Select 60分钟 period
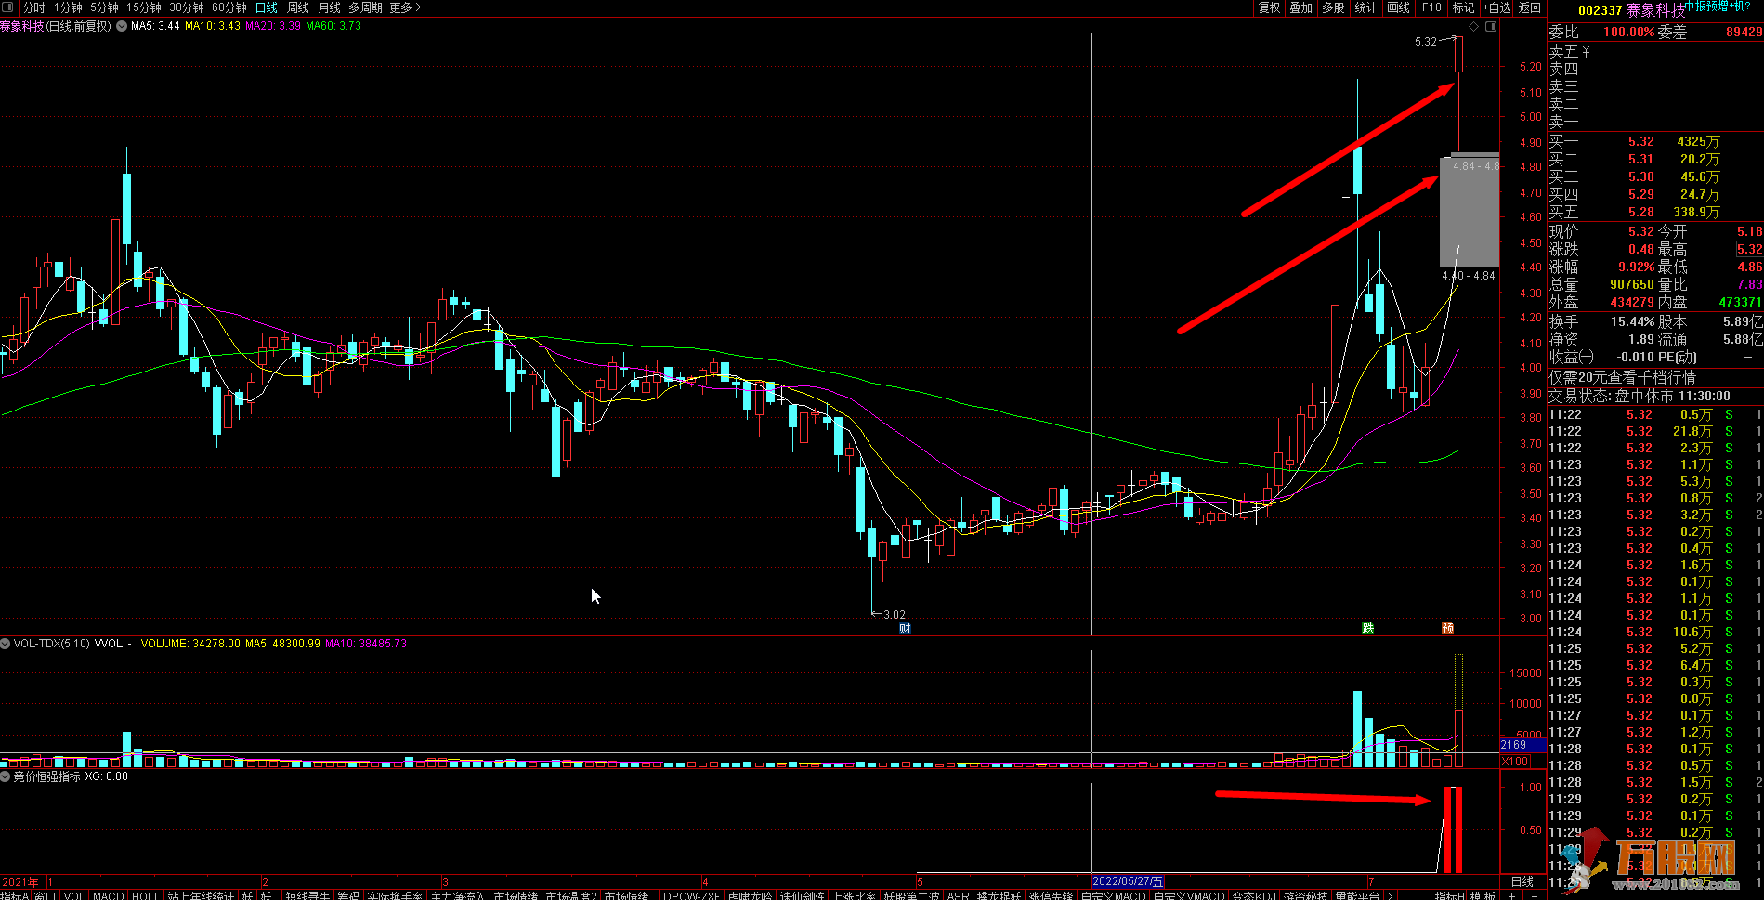The image size is (1764, 900). pyautogui.click(x=229, y=7)
